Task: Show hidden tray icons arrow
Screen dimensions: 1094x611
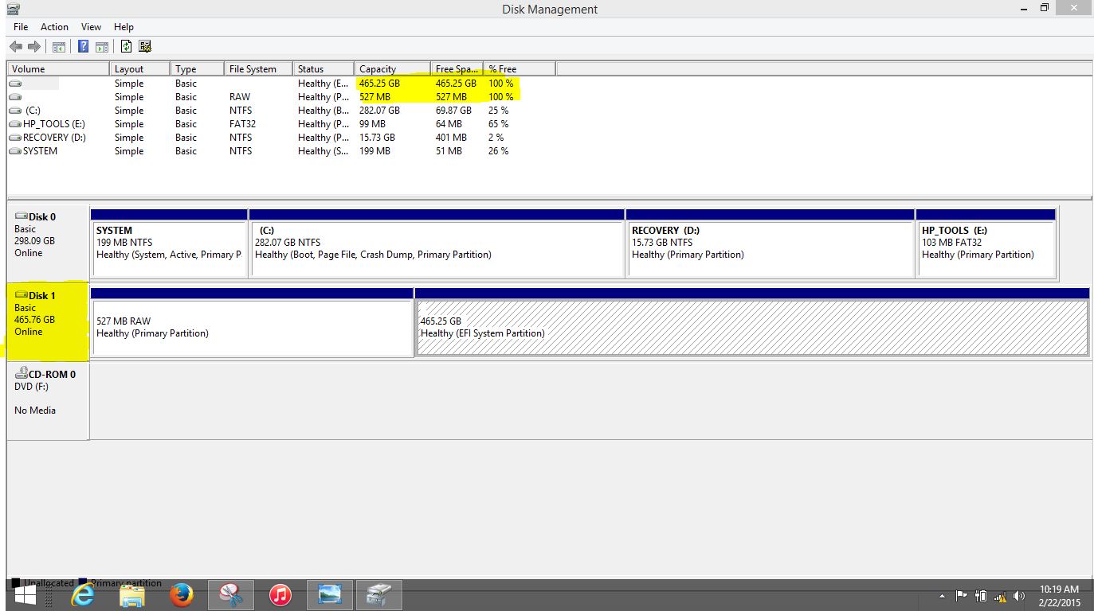Action: (x=943, y=596)
